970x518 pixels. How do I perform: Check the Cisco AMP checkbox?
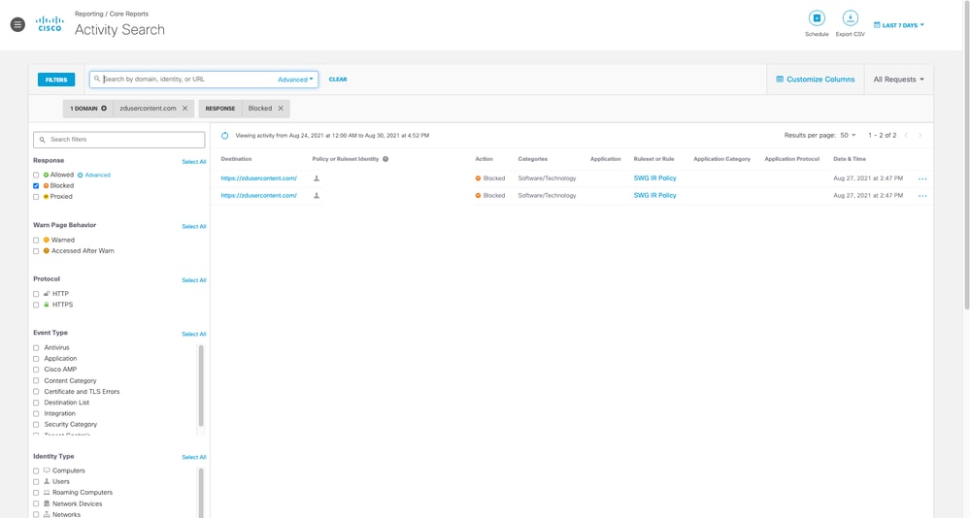(36, 370)
